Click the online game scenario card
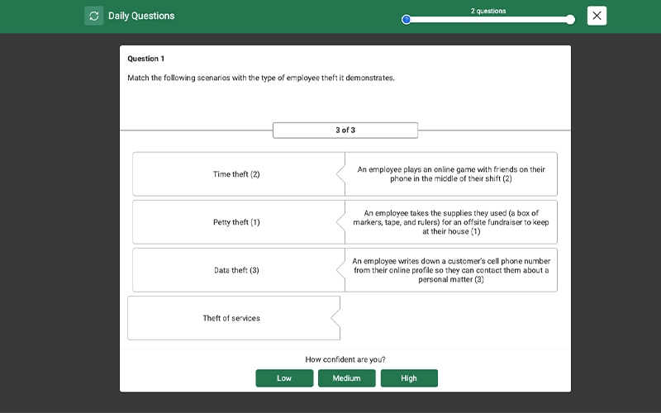 (451, 174)
